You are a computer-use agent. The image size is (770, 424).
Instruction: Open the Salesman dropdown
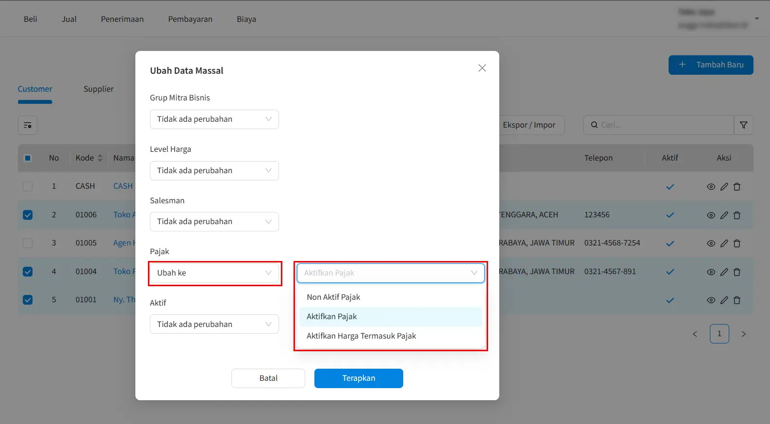[214, 222]
